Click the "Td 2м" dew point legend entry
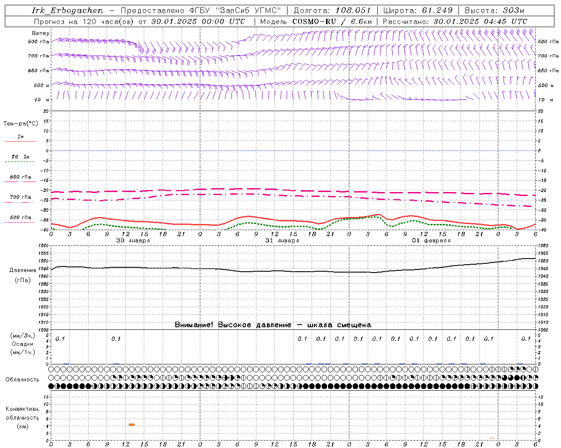Viewport: 561px width, 448px height. click(x=20, y=158)
